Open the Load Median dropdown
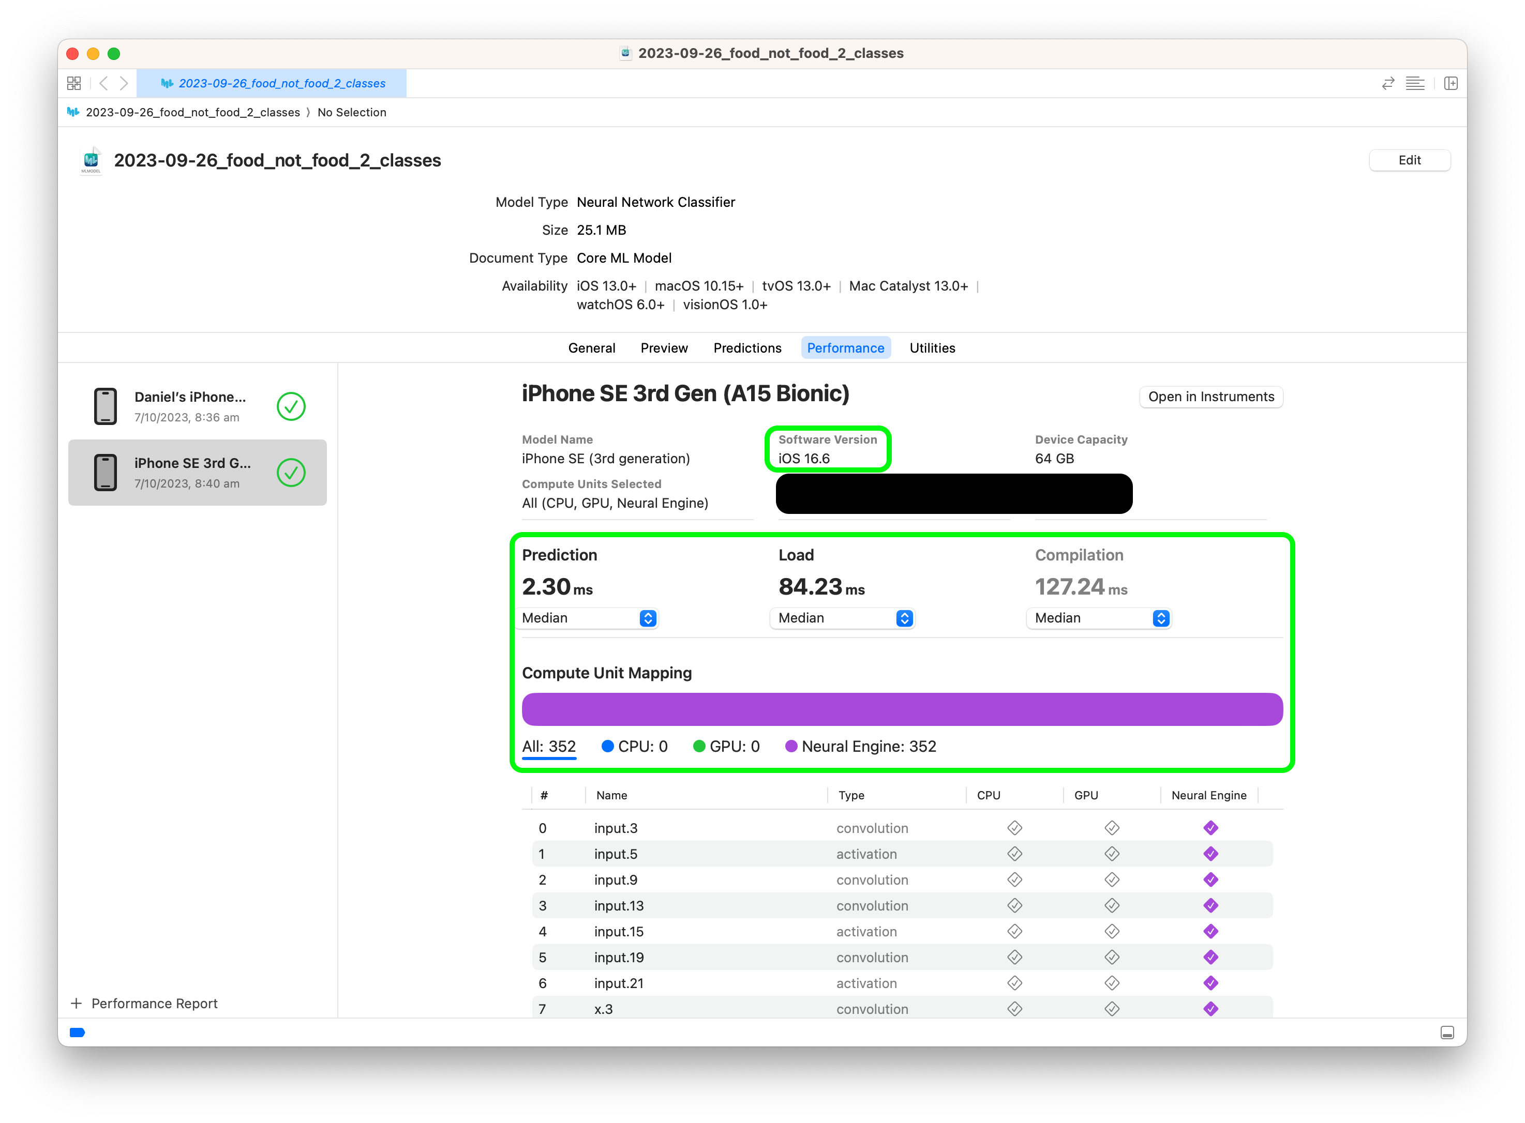The height and width of the screenshot is (1123, 1525). click(843, 618)
